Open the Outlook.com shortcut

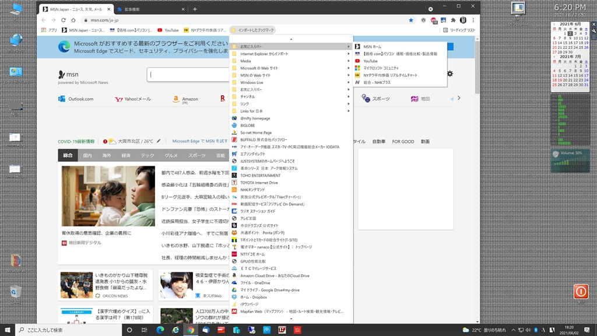point(76,99)
